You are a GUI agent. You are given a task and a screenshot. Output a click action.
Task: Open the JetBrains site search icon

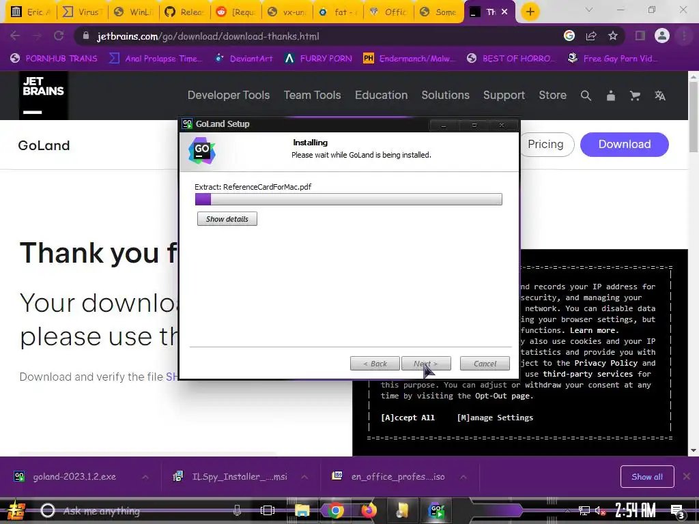(586, 96)
